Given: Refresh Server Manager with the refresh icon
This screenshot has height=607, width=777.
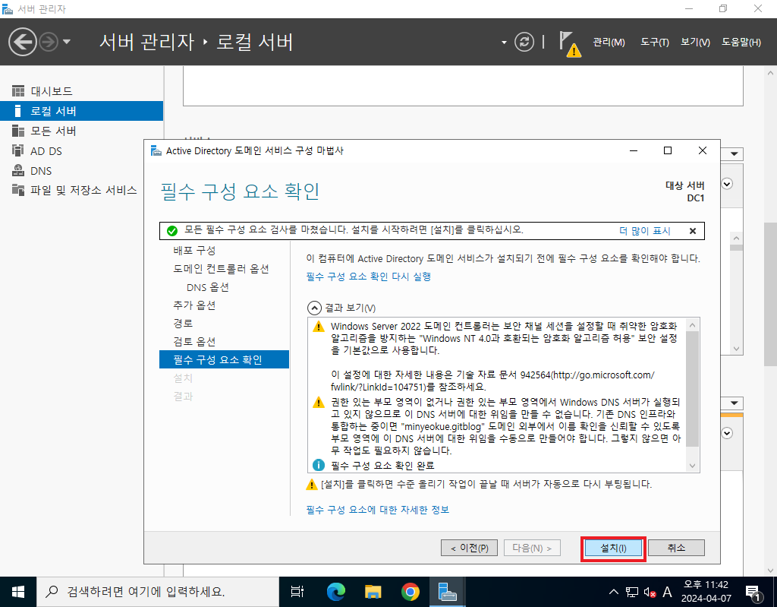Looking at the screenshot, I should [x=524, y=42].
